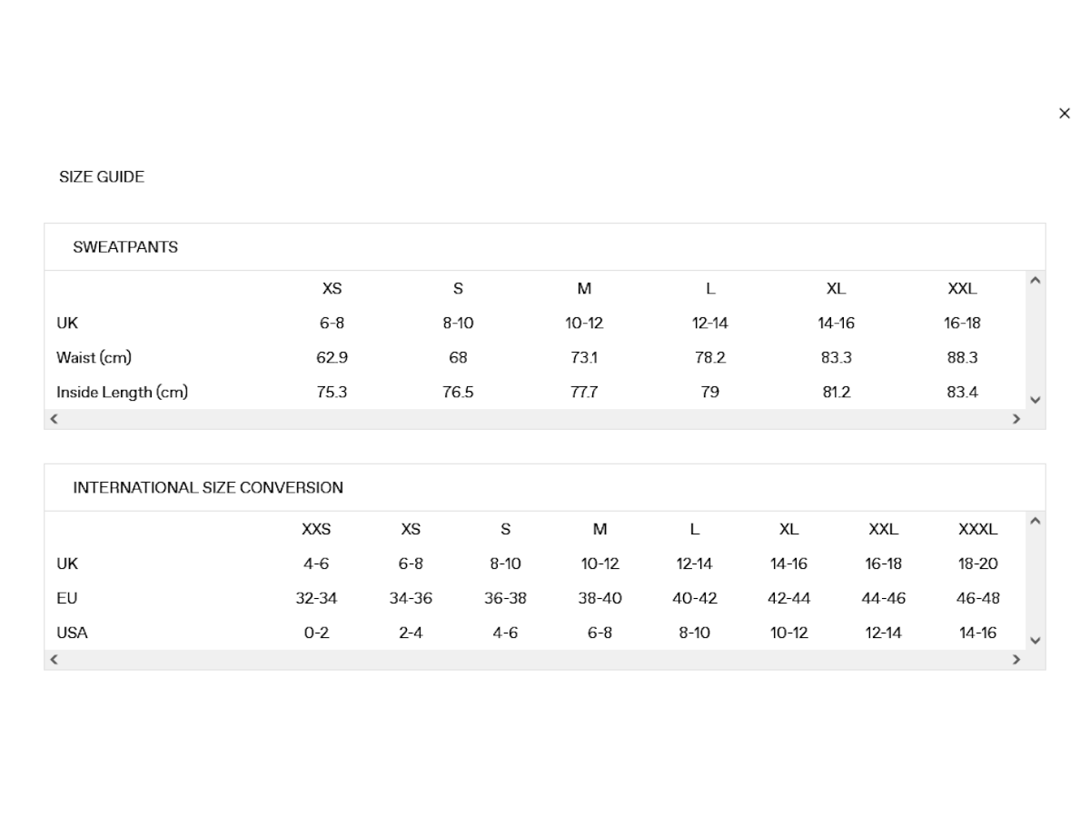The height and width of the screenshot is (818, 1090).
Task: Click the Waist (cm) row label
Action: click(94, 357)
